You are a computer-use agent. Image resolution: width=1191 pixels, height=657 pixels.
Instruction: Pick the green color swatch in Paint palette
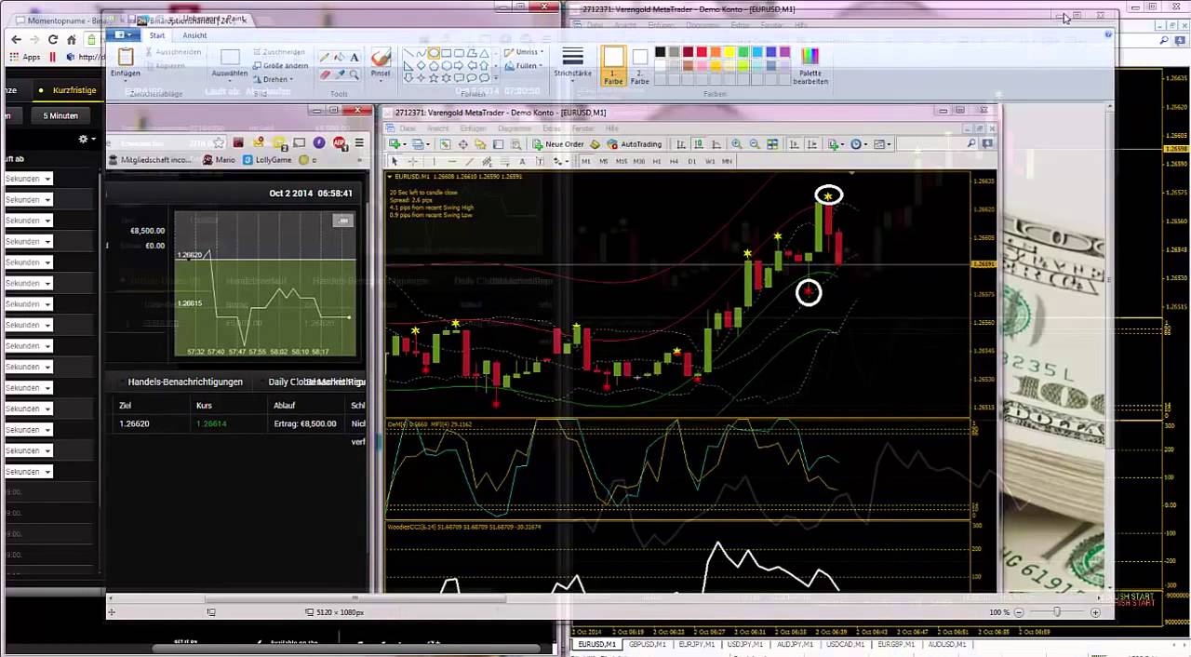pyautogui.click(x=743, y=52)
